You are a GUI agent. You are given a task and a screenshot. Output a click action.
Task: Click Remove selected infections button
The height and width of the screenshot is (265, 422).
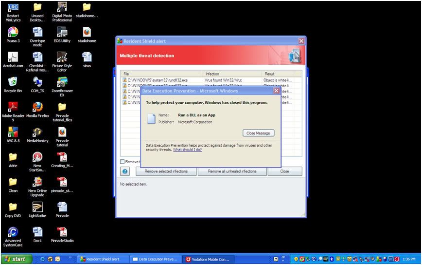click(x=166, y=171)
